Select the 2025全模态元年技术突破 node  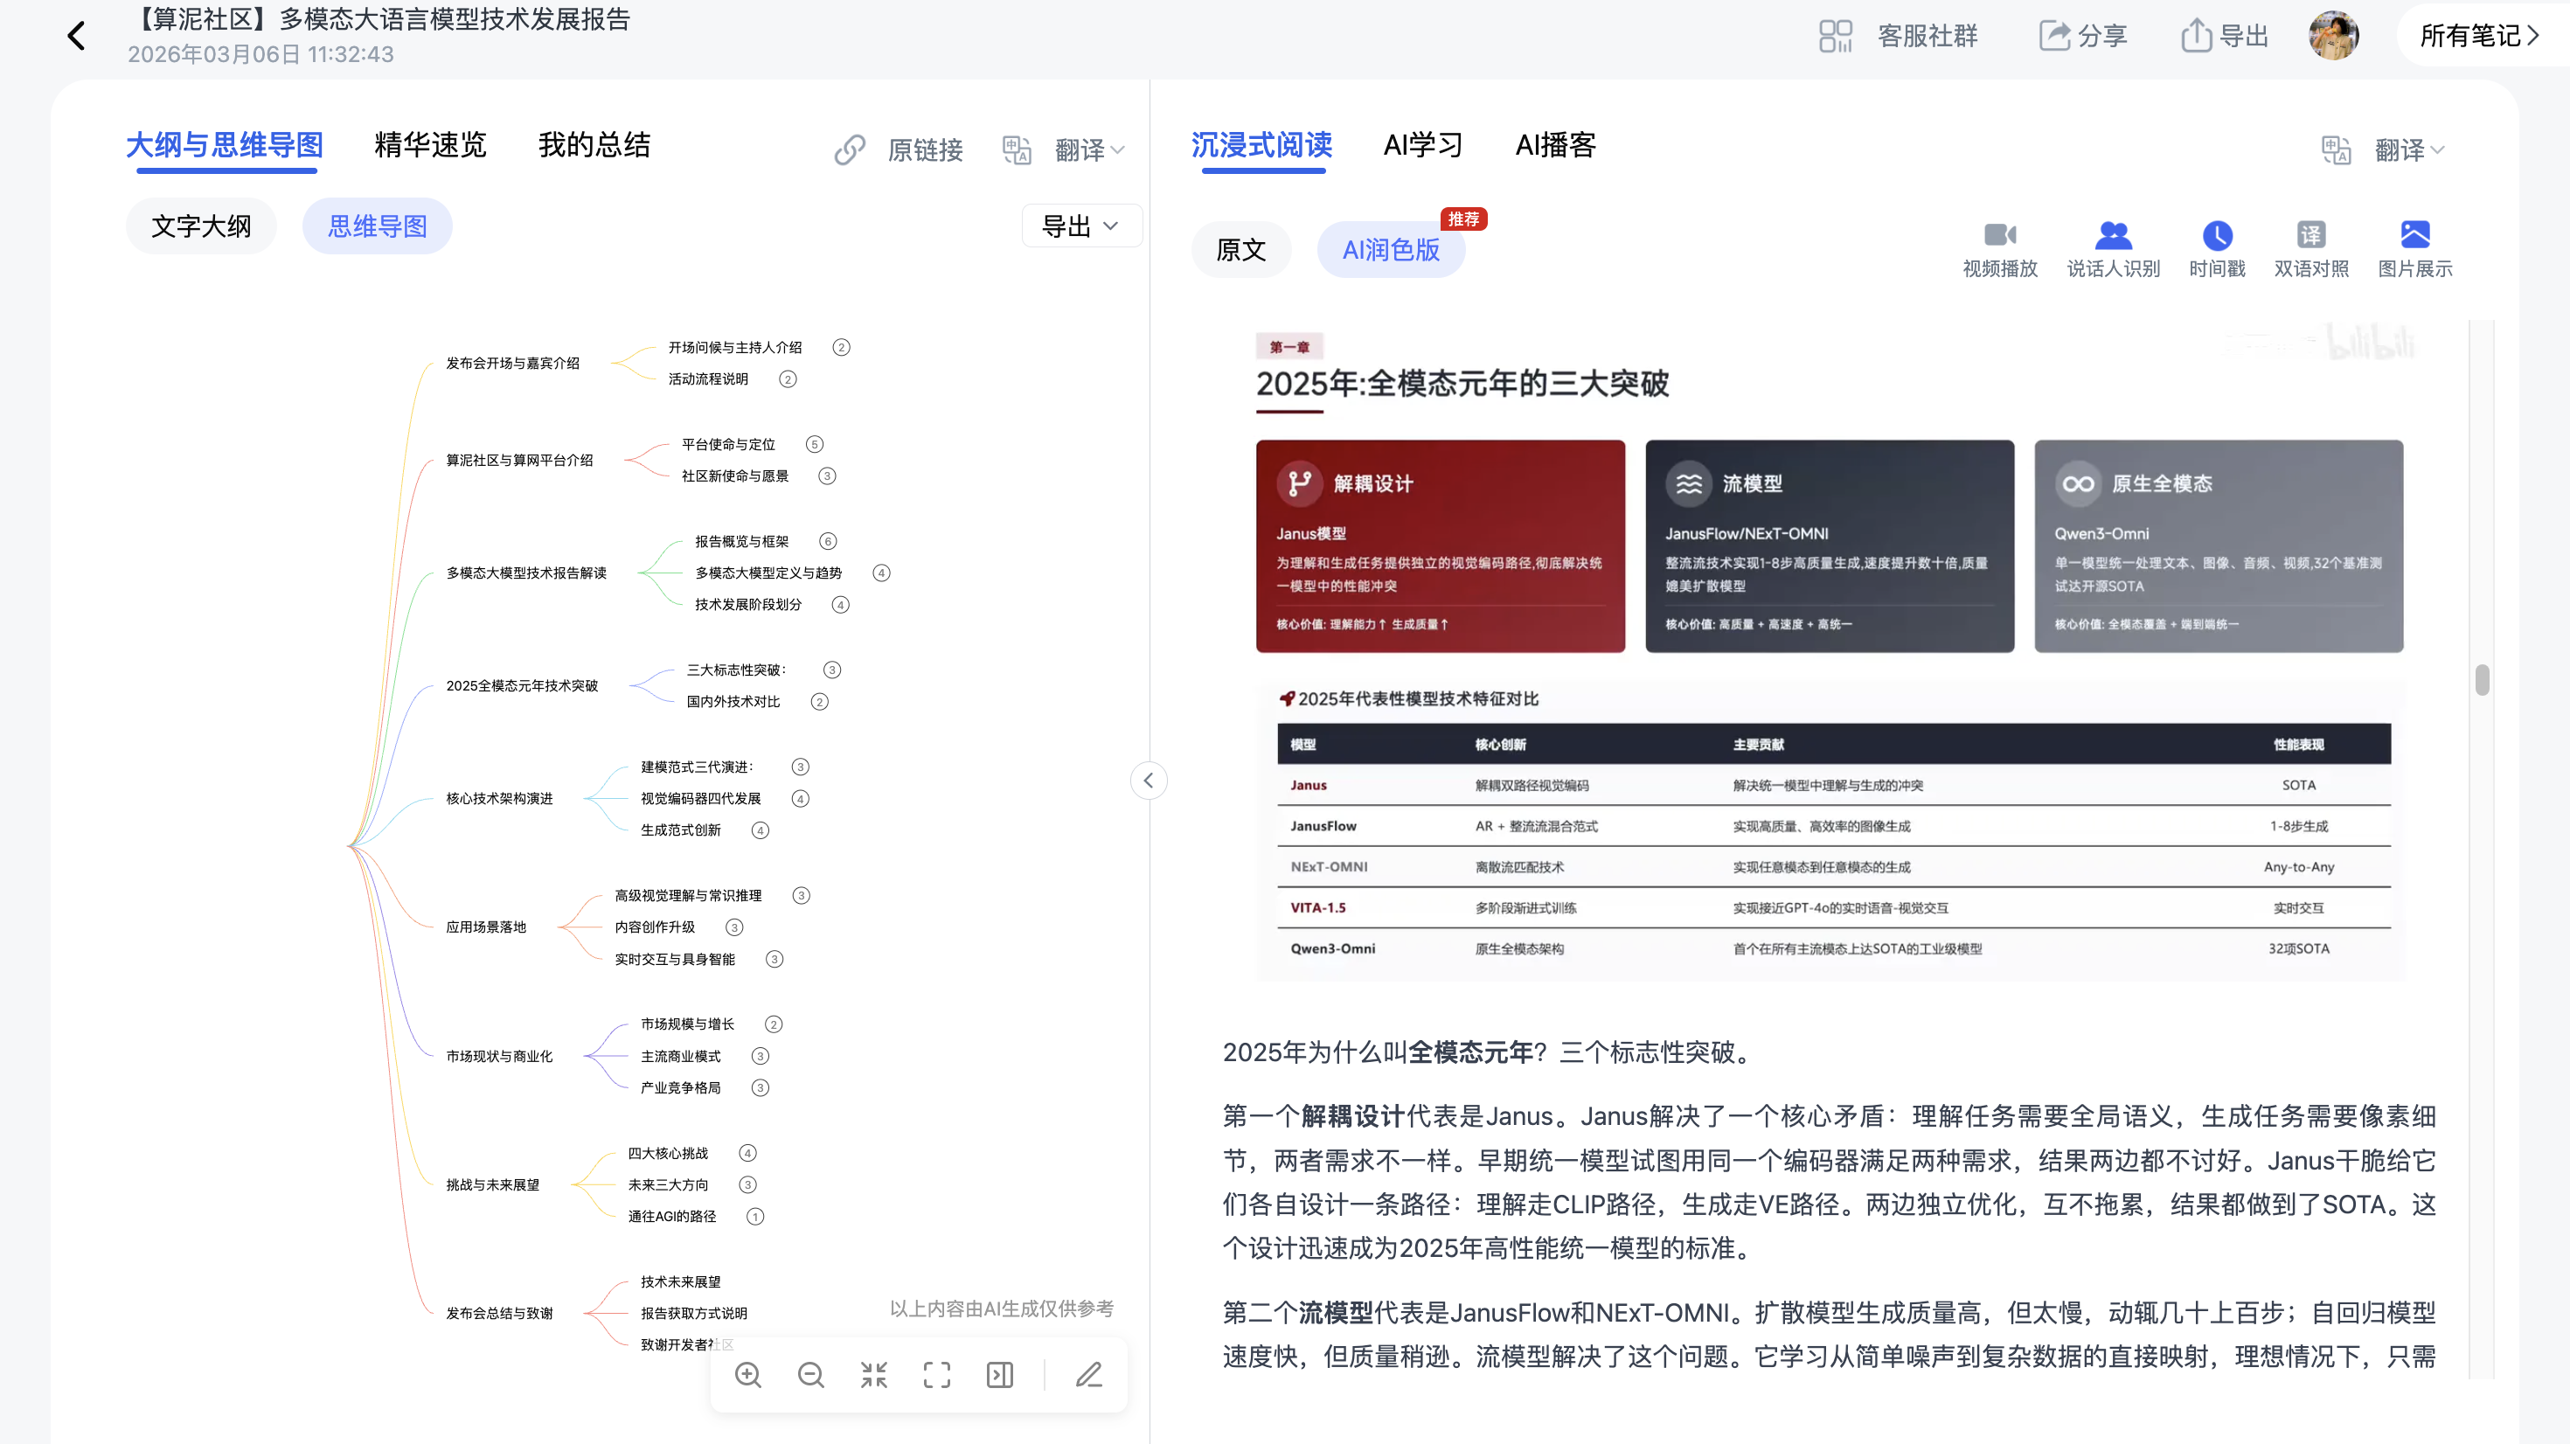click(522, 685)
